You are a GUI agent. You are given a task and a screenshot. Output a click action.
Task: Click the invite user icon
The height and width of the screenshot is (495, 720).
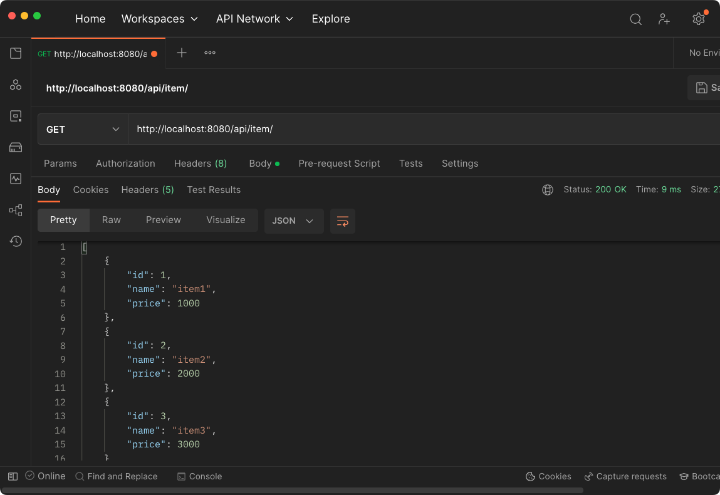tap(664, 19)
